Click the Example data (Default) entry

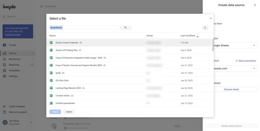(x=77, y=124)
